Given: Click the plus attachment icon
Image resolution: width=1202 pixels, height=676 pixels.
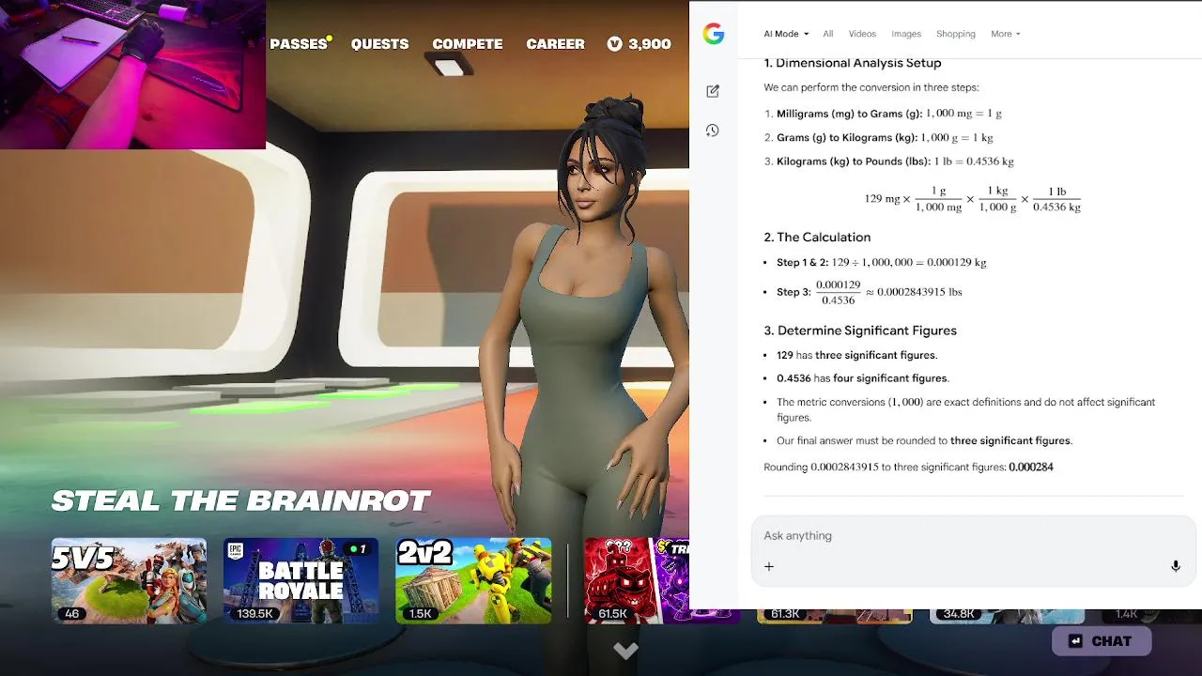Looking at the screenshot, I should tap(769, 566).
